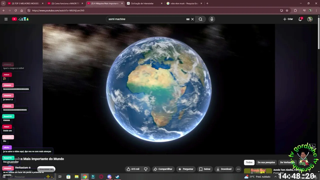Select the Todos filter chip
320x180 pixels.
click(249, 162)
